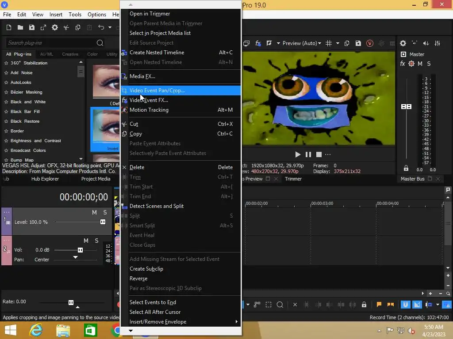Image resolution: width=453 pixels, height=339 pixels.
Task: Open a project using the folder icon
Action: pos(20,27)
